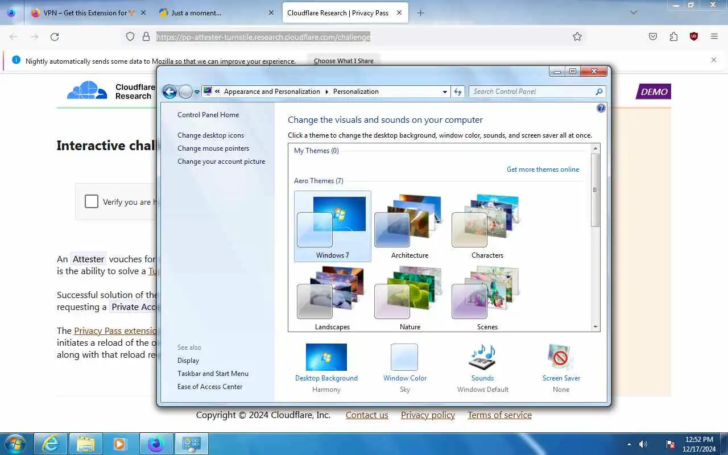Show hidden tray icons arrow
The image size is (728, 455).
pos(629,444)
